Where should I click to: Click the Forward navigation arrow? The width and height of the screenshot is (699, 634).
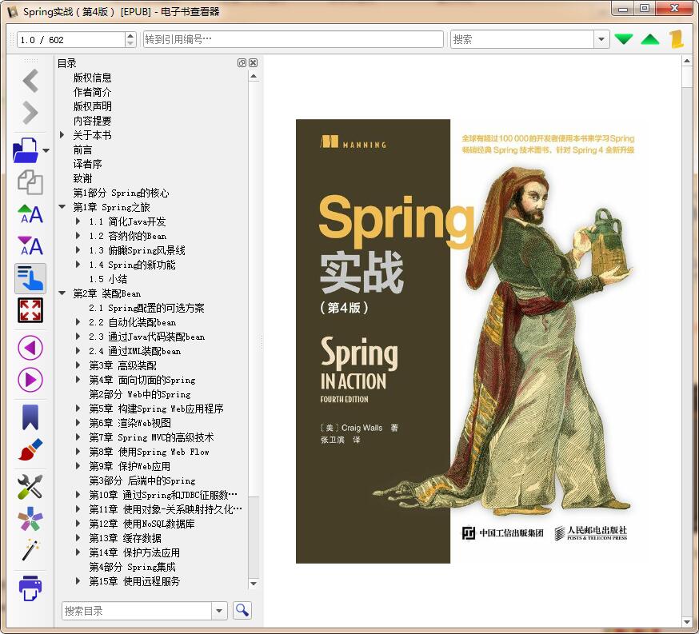coord(30,113)
